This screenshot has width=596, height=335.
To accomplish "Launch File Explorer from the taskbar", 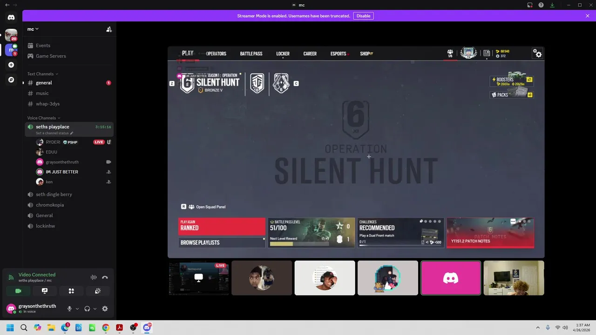I will [51, 328].
